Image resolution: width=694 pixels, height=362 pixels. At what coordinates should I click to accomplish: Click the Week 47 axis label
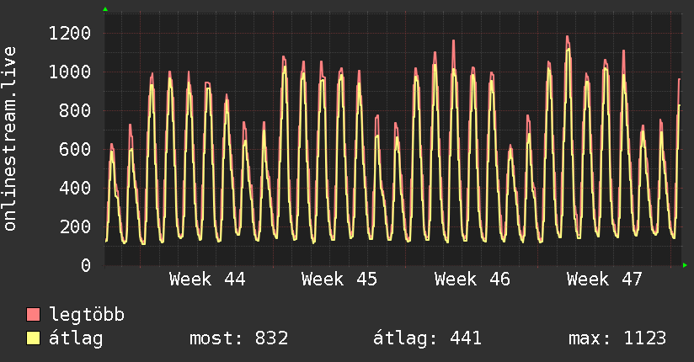605,279
